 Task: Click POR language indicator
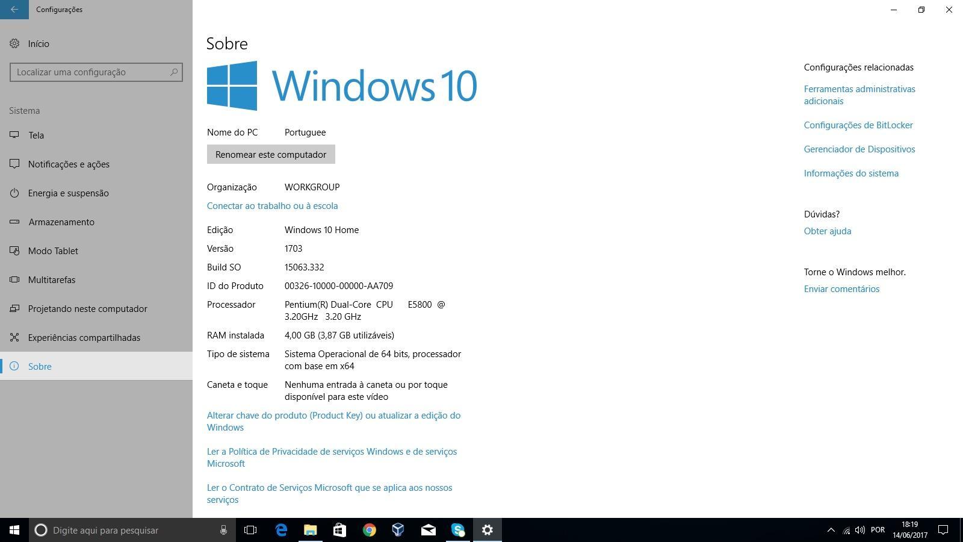point(878,530)
